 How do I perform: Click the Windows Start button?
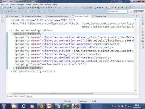(x=4, y=106)
